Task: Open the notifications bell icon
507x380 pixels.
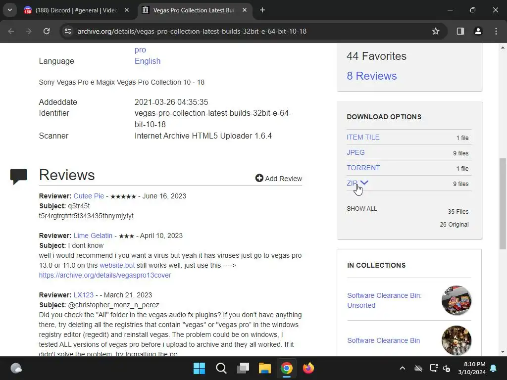Action: coord(494,368)
